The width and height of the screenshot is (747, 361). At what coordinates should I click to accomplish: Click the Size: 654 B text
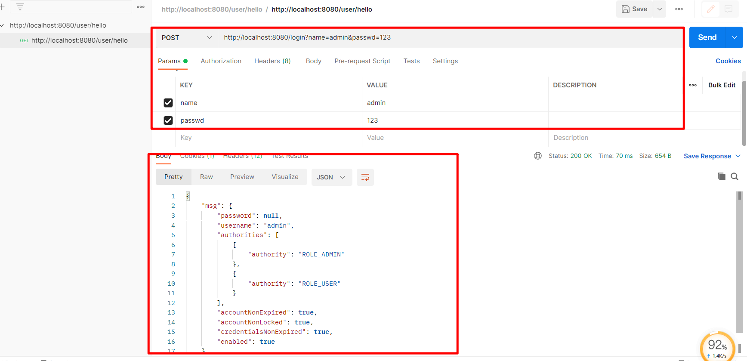coord(655,156)
